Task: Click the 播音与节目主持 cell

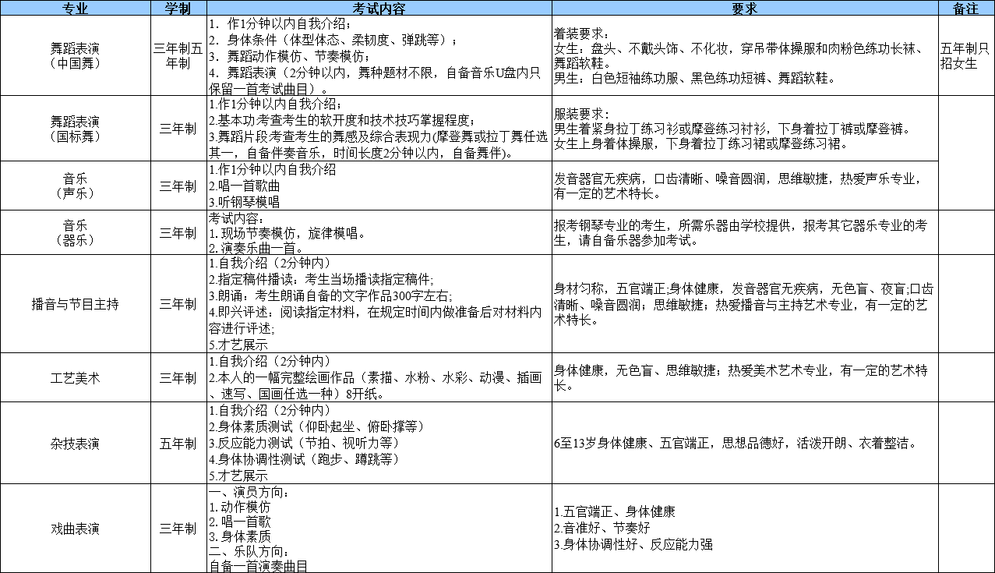Action: click(75, 304)
